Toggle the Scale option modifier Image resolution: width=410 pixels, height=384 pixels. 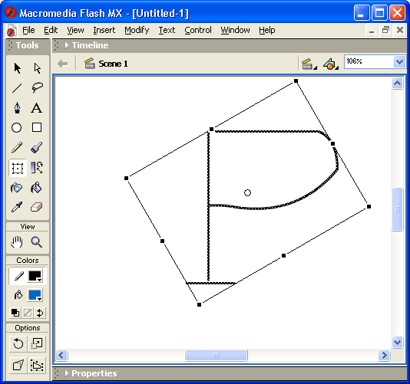coord(37,343)
